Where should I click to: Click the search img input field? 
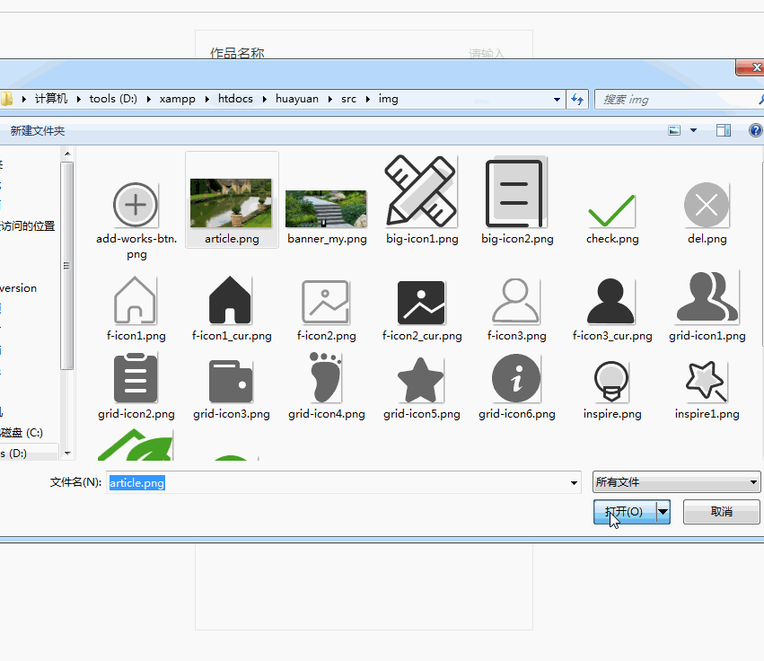click(x=673, y=100)
